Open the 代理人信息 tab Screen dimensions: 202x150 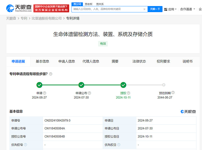click(x=91, y=61)
